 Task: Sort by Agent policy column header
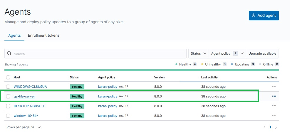[x=107, y=78]
